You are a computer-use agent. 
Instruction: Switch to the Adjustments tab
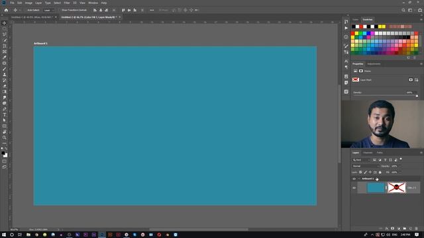click(374, 64)
